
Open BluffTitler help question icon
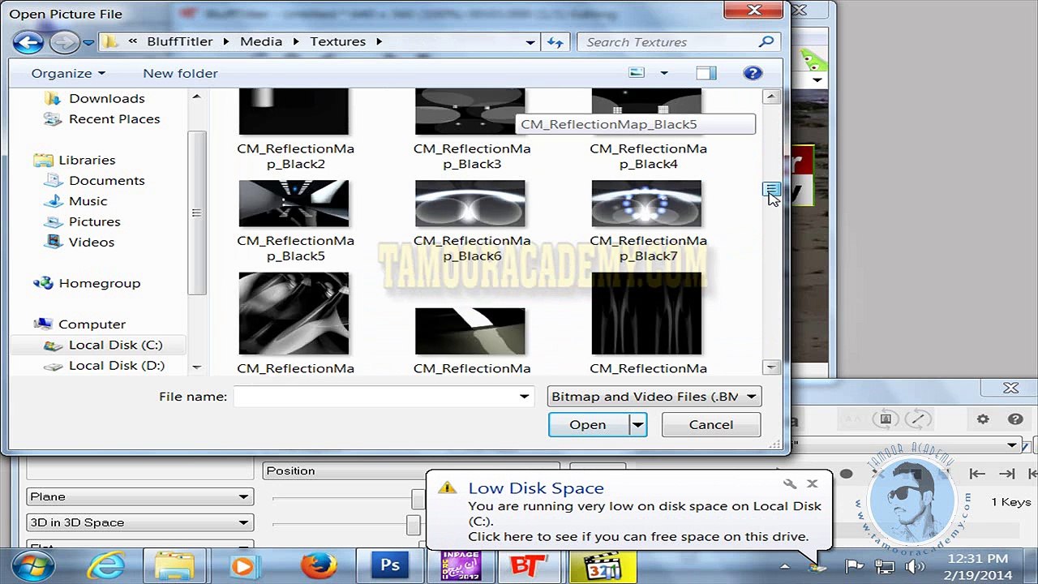pos(1015,419)
